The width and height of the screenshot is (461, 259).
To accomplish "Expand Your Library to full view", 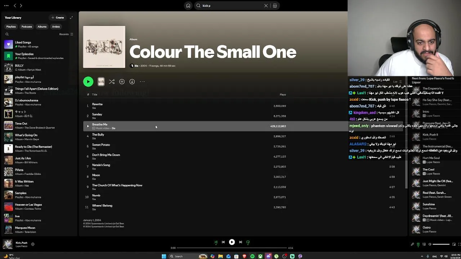I will pos(71,18).
